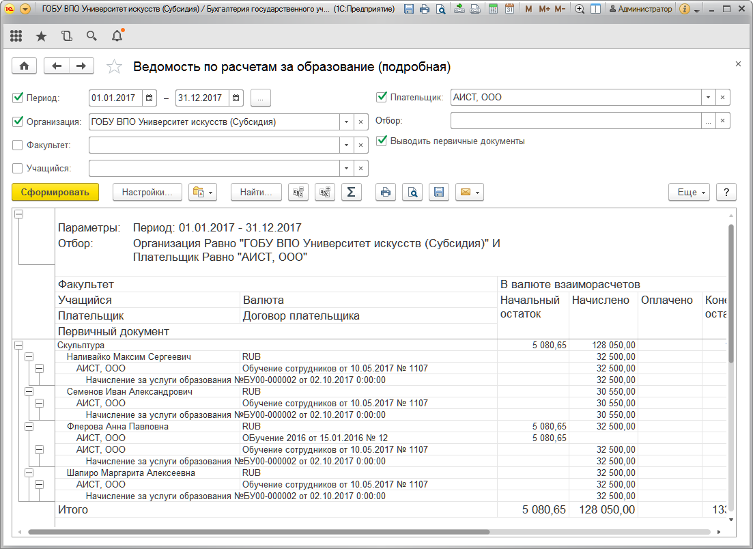
Task: Collapse the Скульптура group
Action: [18, 345]
